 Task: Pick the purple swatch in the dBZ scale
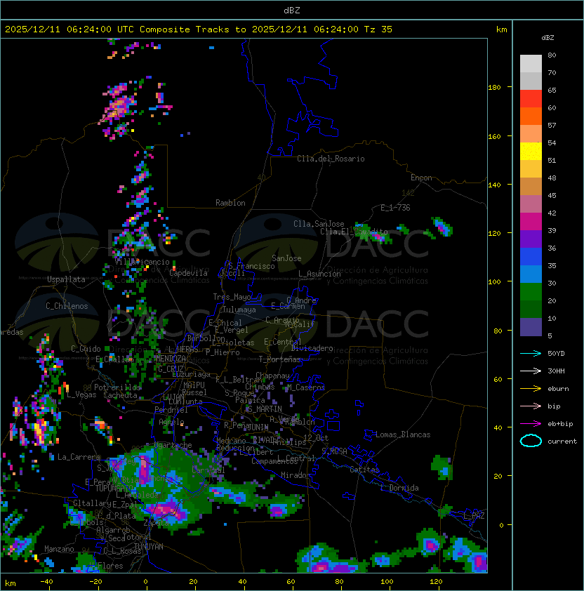[531, 239]
